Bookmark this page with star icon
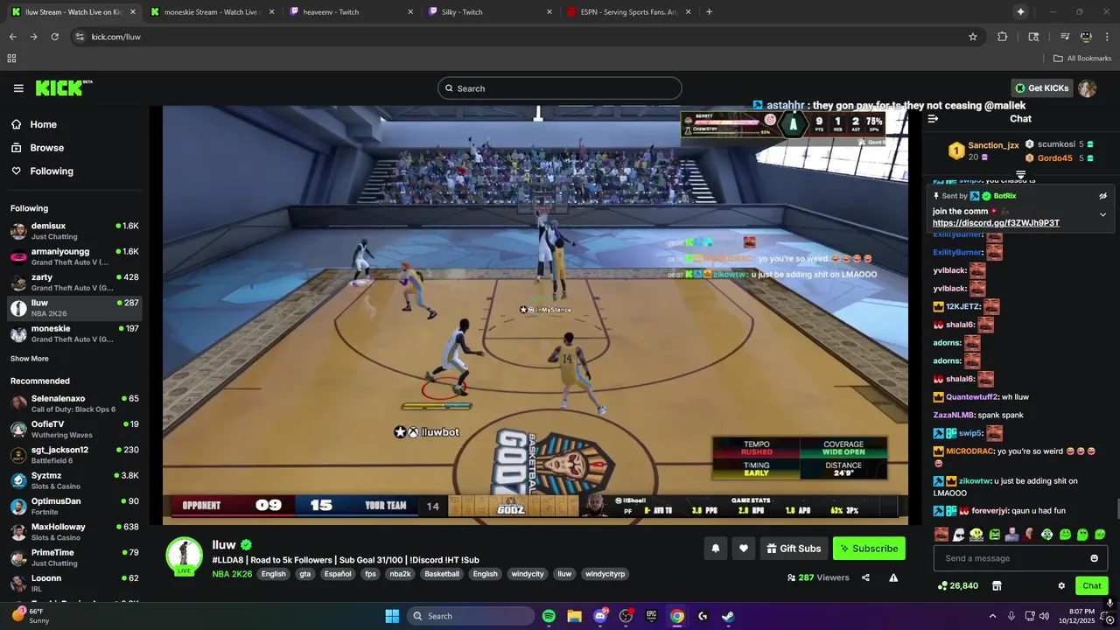Screen dimensions: 1120x630 [x=972, y=37]
